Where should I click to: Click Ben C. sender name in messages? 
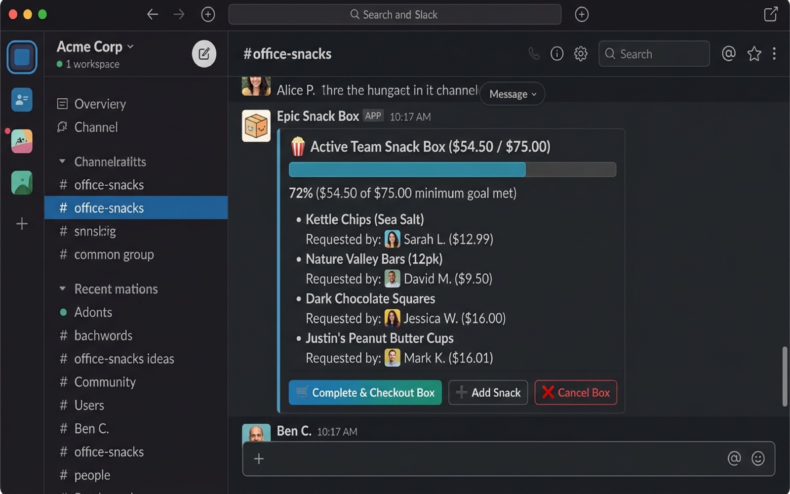pos(294,431)
